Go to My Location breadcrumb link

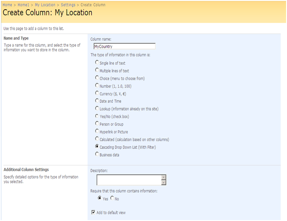point(45,5)
